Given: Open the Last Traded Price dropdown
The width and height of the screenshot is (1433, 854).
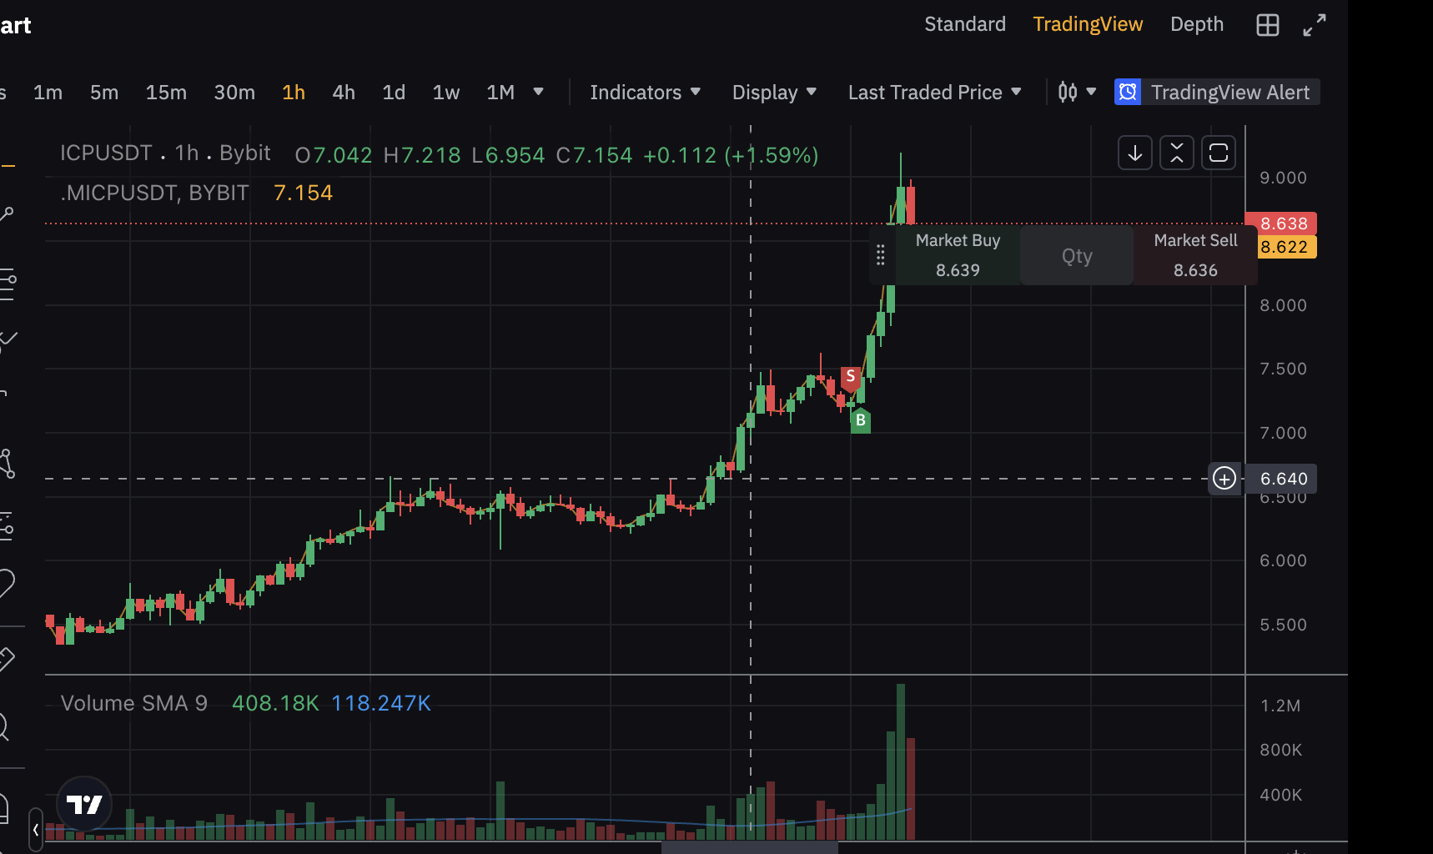Looking at the screenshot, I should 933,93.
